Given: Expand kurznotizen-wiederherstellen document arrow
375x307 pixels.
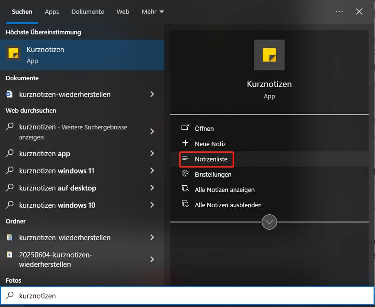Looking at the screenshot, I should click(152, 94).
